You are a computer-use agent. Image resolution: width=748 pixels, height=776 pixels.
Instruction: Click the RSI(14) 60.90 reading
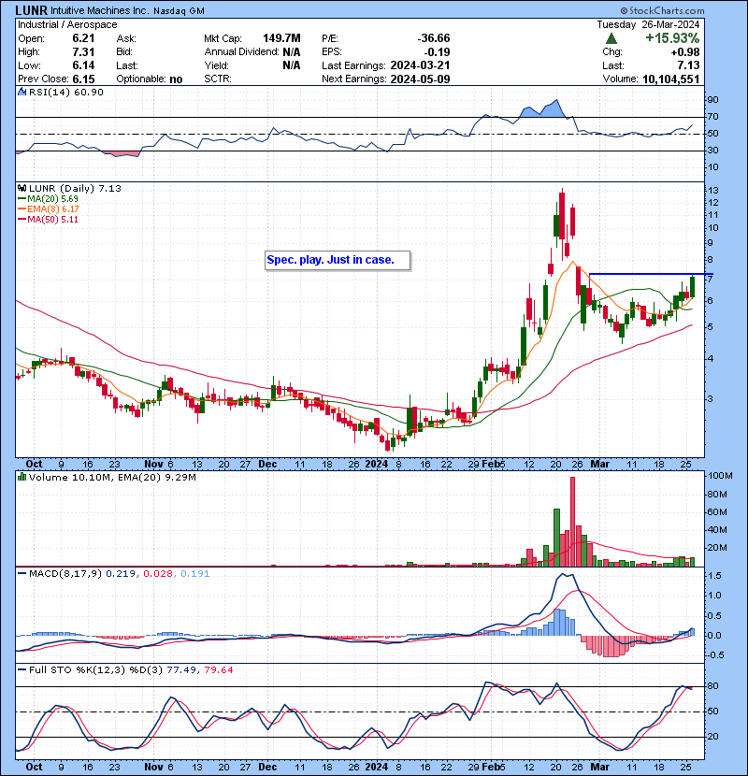66,92
